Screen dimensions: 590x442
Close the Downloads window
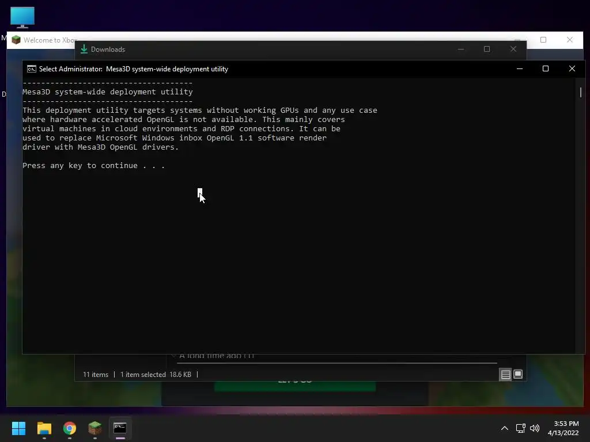(x=513, y=49)
